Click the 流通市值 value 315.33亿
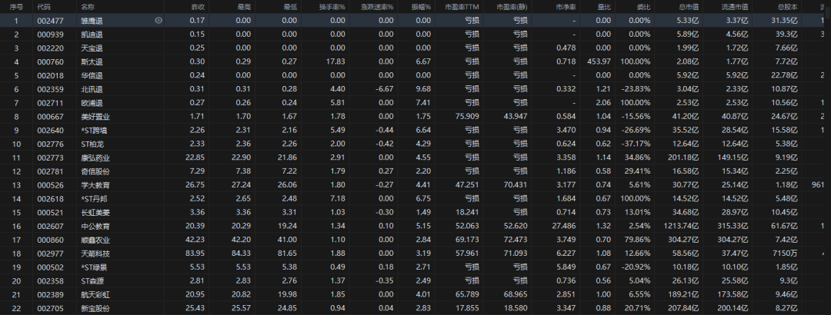Screen dimensions: 831x315 coord(733,226)
